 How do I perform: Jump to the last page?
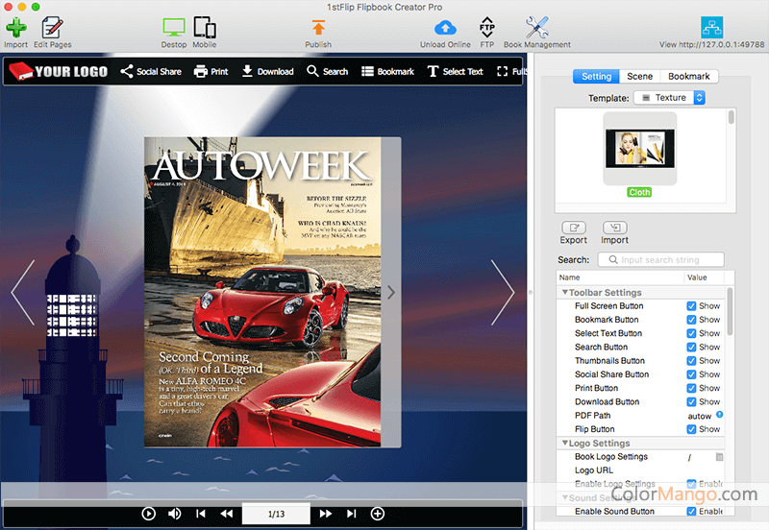[351, 514]
